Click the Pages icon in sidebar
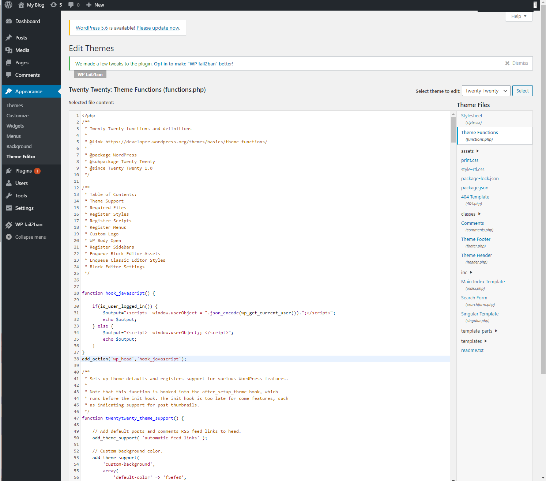The height and width of the screenshot is (481, 546). click(x=9, y=63)
